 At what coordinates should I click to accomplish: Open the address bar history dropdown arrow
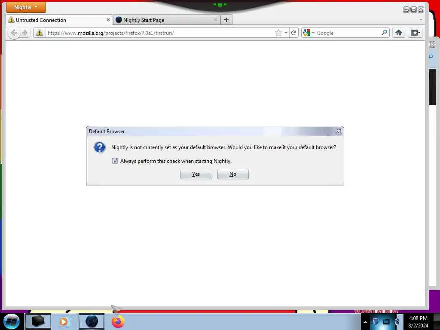pos(286,33)
